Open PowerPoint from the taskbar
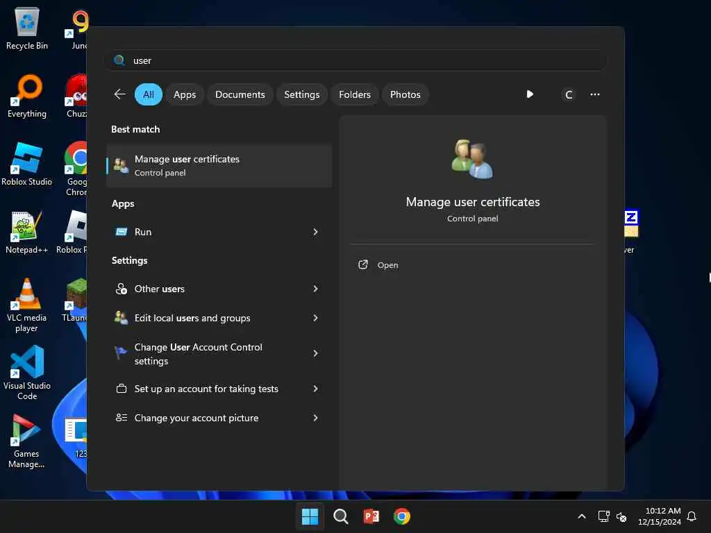The image size is (711, 533). (x=371, y=516)
